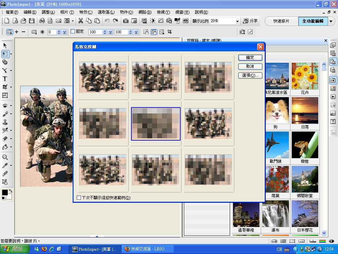Select the Eyedropper tool
Image resolution: width=338 pixels, height=254 pixels.
5,165
